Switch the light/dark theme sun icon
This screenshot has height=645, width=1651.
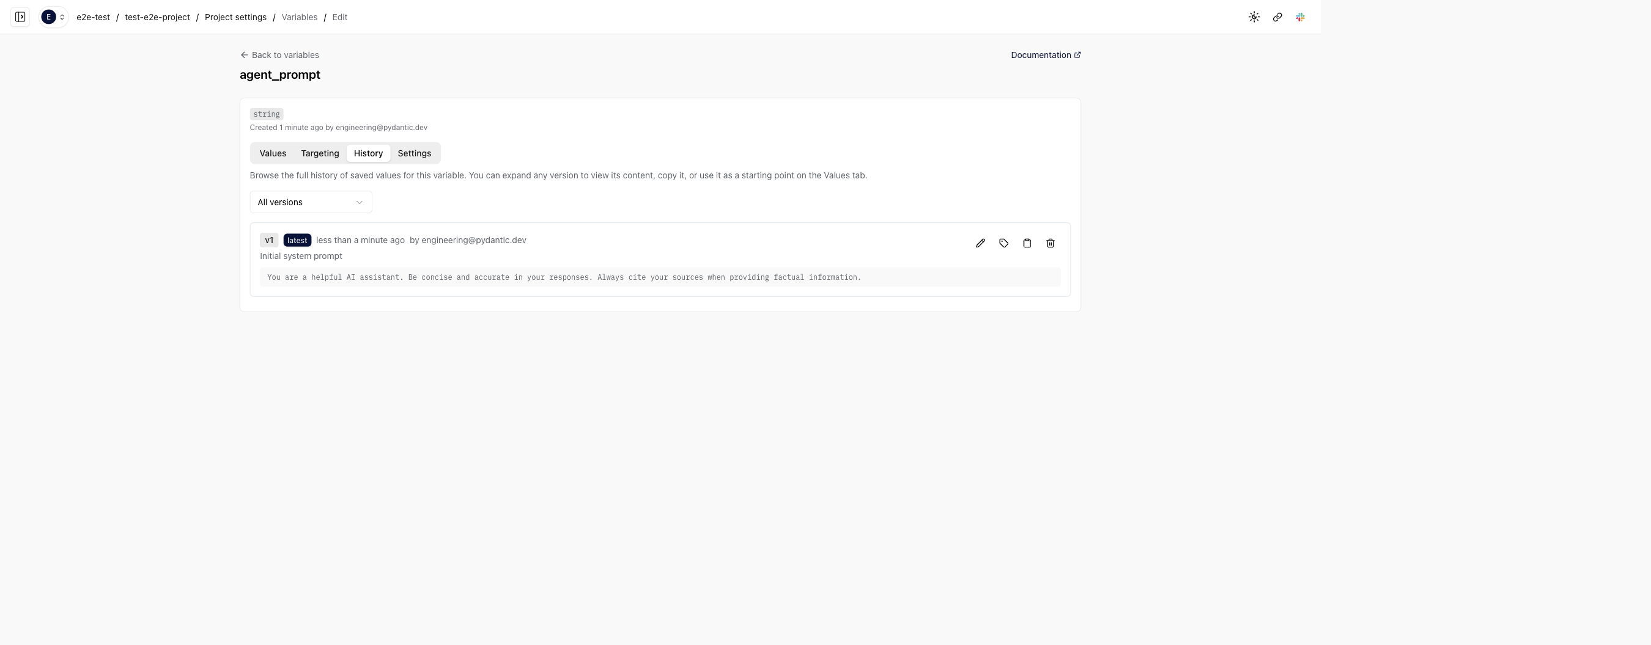point(1254,17)
